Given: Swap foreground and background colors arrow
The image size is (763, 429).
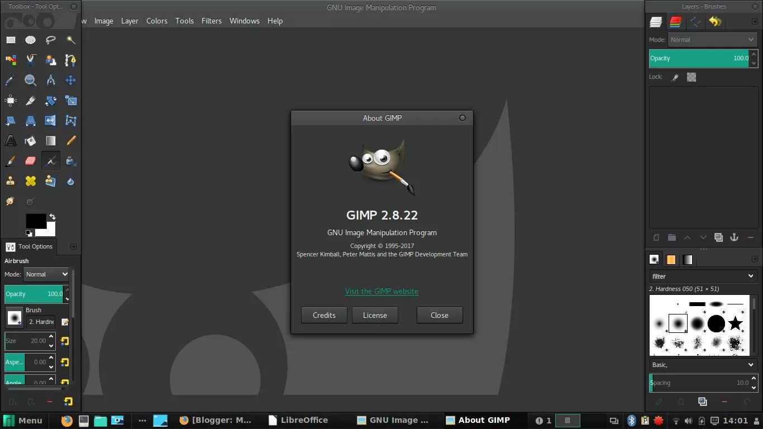Looking at the screenshot, I should [53, 216].
